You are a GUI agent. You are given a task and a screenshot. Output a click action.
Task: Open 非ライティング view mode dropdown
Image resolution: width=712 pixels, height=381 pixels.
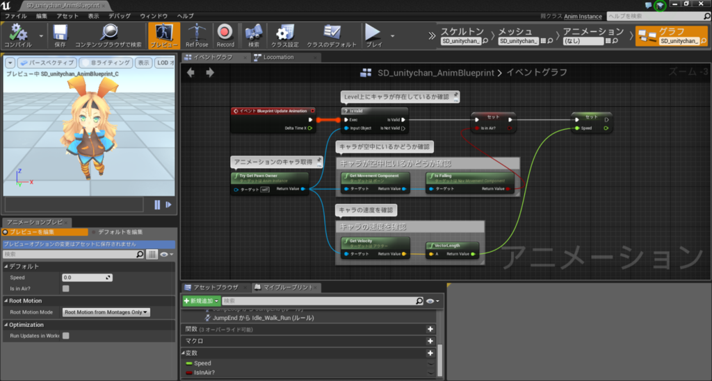106,62
